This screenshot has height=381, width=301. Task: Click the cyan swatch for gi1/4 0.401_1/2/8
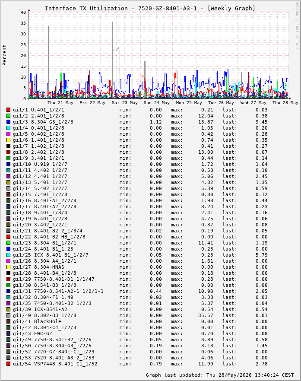[x=9, y=128]
